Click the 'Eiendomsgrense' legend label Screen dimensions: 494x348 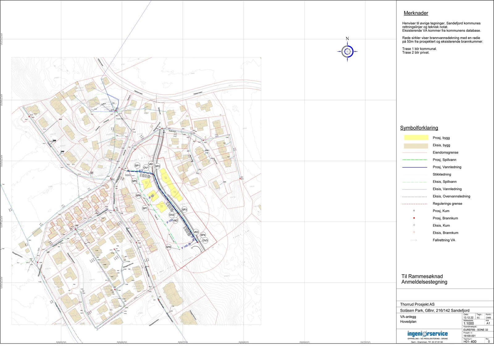[446, 153]
